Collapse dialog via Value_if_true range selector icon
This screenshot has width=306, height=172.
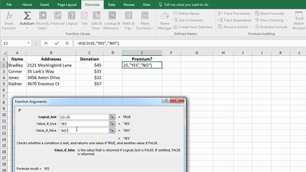(112, 124)
